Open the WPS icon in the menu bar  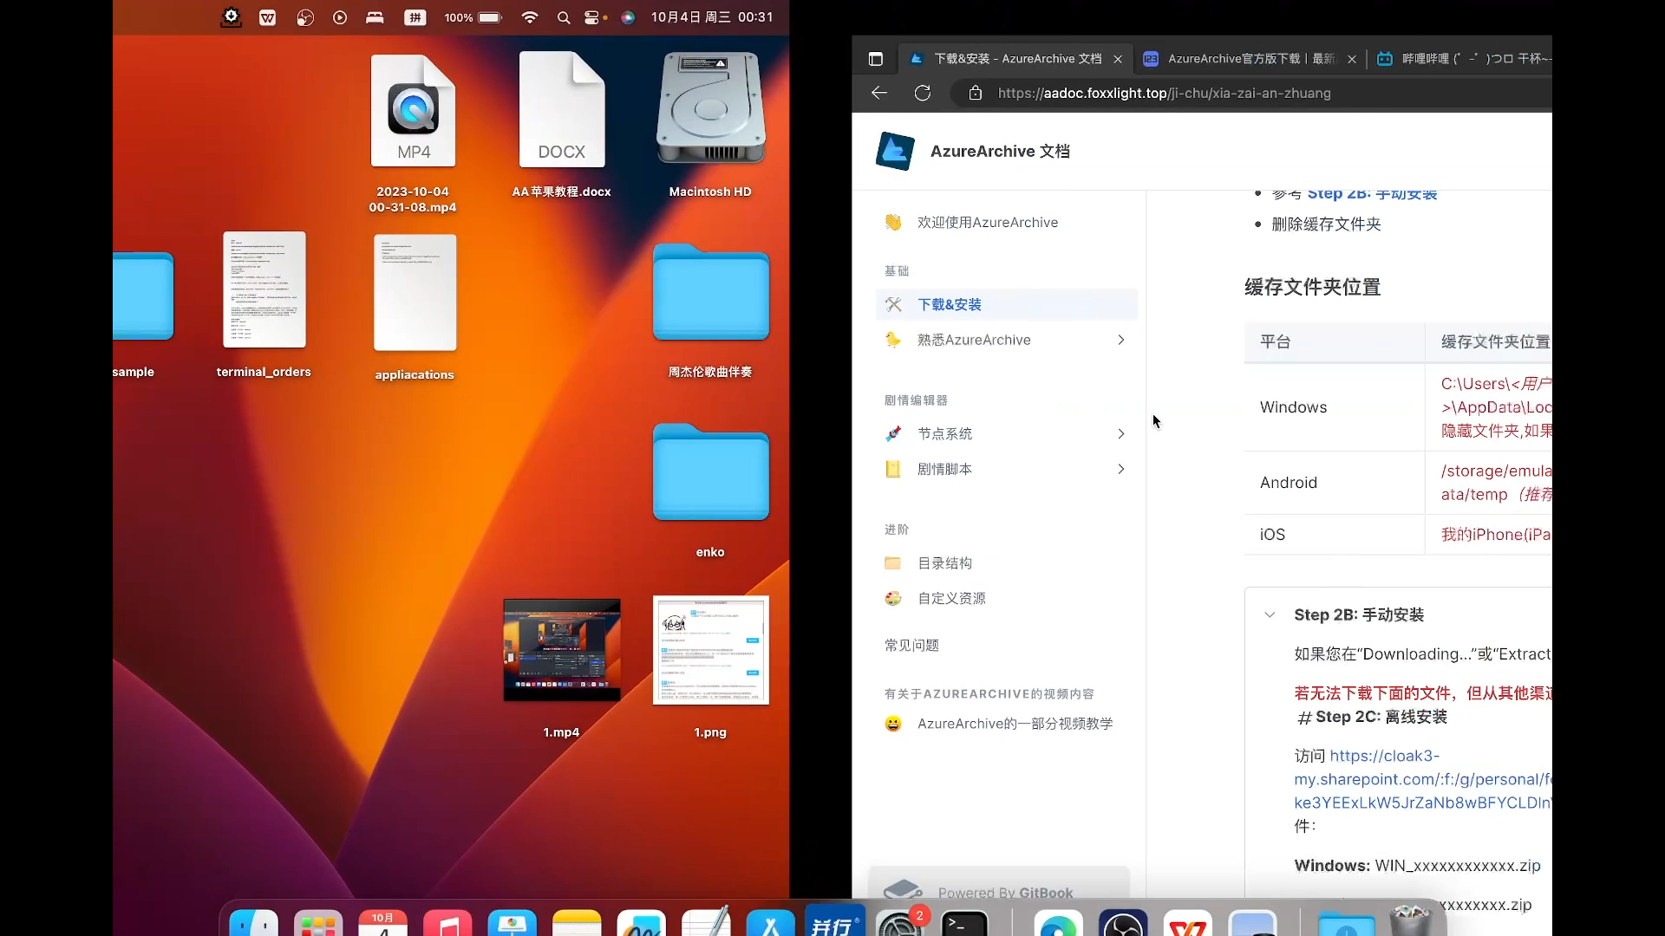tap(267, 17)
